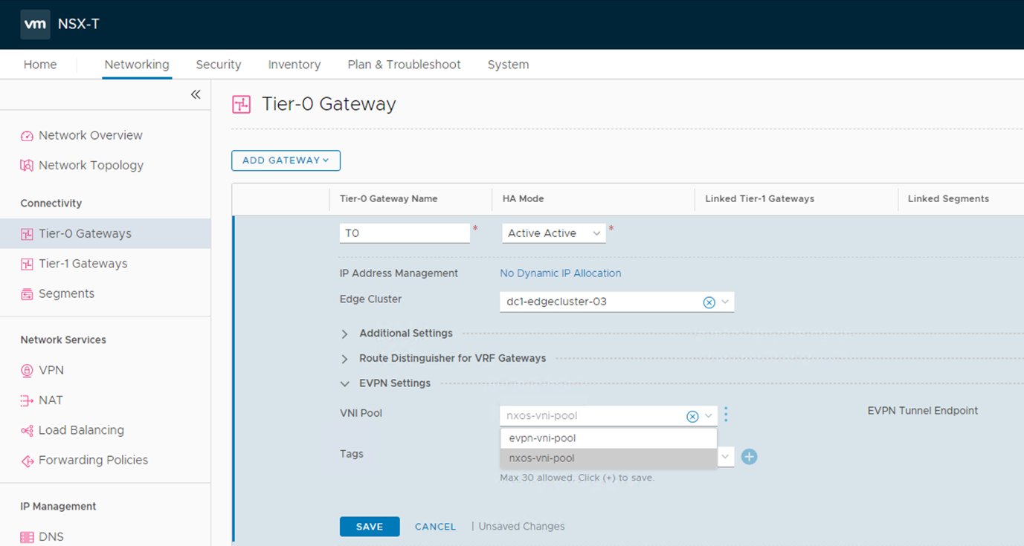This screenshot has height=546, width=1024.
Task: Click the SAVE button
Action: 370,527
